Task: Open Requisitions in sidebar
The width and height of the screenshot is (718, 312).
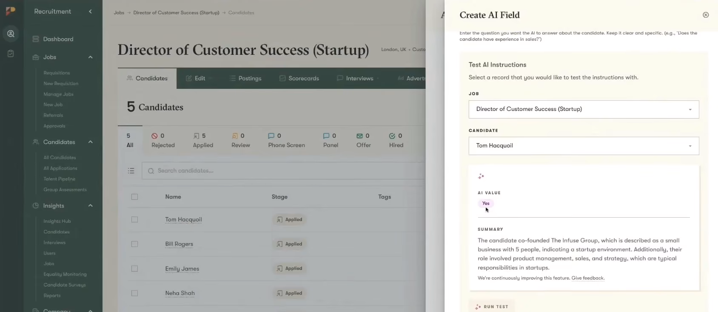Action: (x=57, y=73)
